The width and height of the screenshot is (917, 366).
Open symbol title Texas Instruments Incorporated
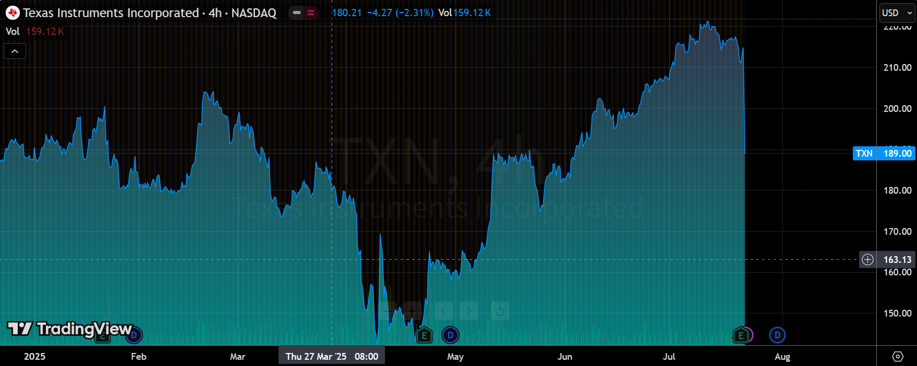[x=111, y=13]
